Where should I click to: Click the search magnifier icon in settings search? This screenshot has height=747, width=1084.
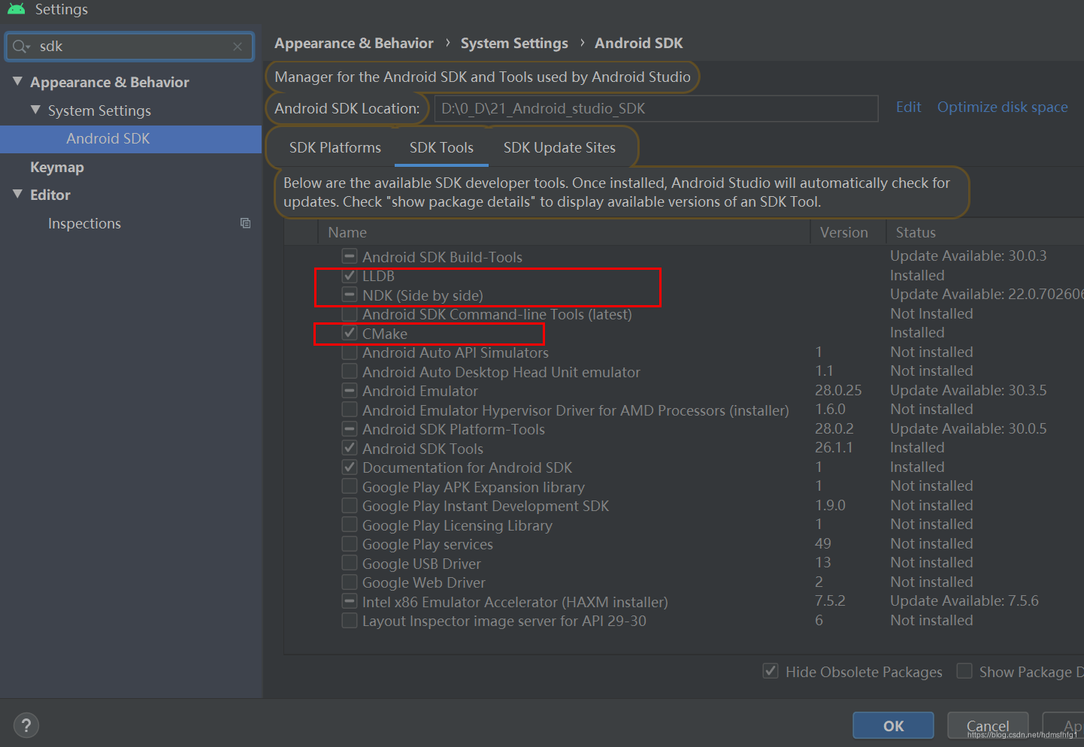pyautogui.click(x=20, y=47)
